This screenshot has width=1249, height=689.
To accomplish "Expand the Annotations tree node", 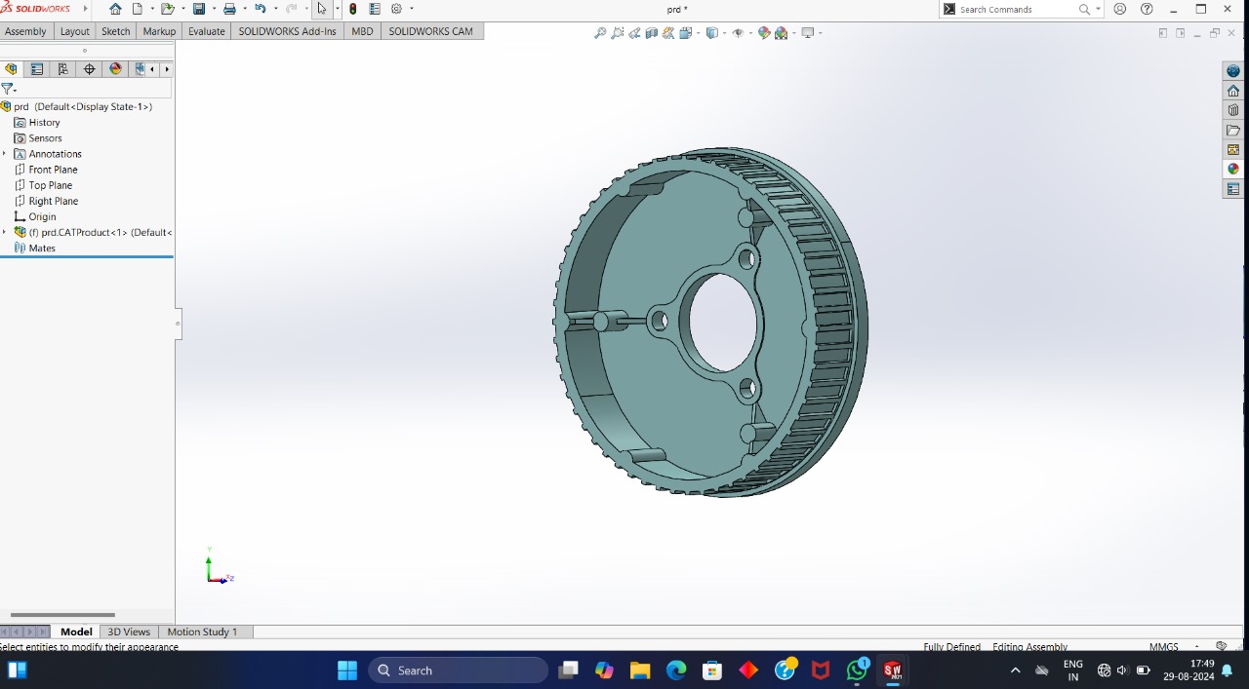I will coord(5,154).
